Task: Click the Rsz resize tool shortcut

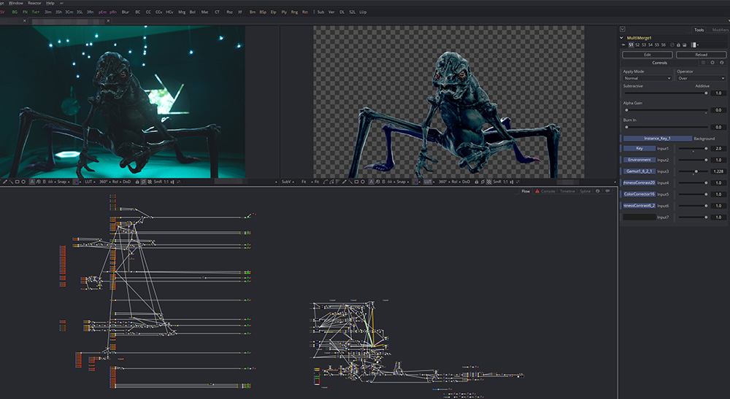Action: click(x=229, y=12)
